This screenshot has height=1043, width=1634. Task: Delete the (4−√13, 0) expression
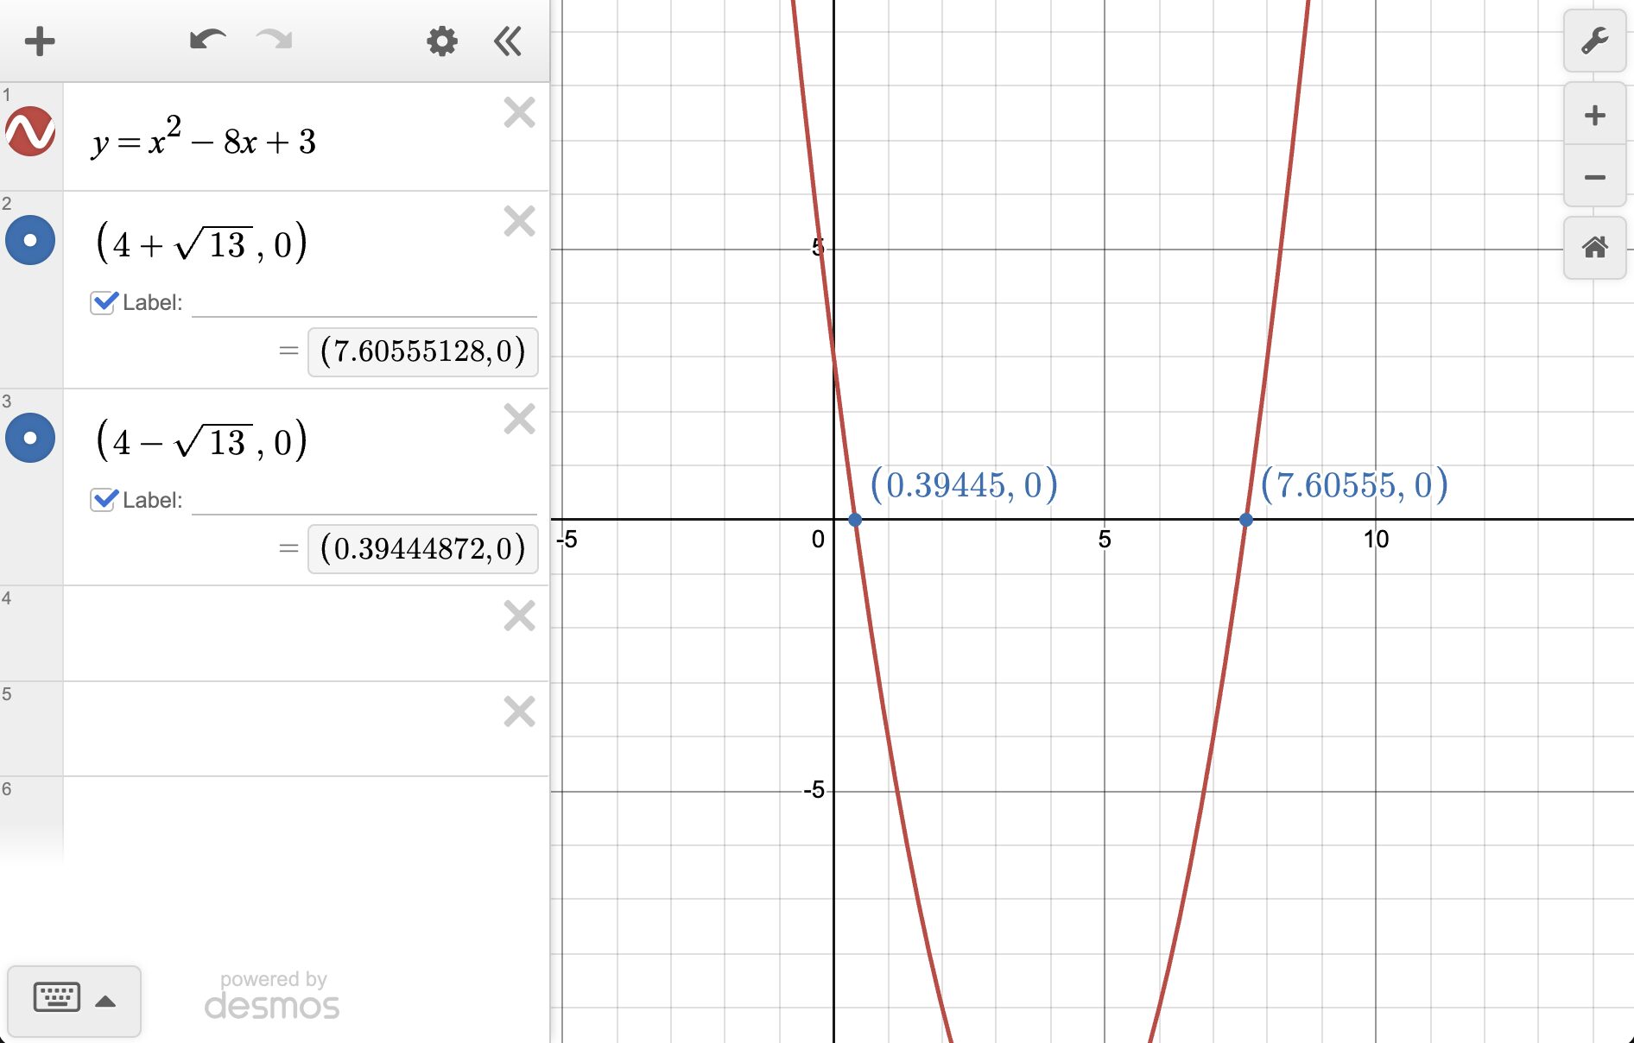tap(519, 419)
